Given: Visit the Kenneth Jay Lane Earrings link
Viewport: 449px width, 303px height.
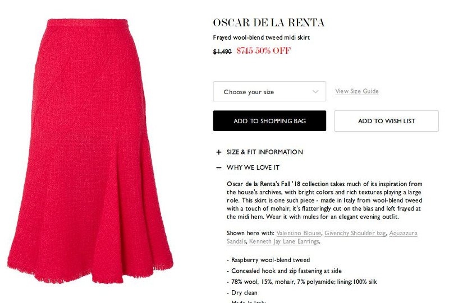Looking at the screenshot, I should point(284,241).
